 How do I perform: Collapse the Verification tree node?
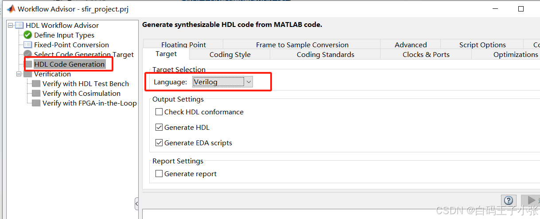[19, 74]
